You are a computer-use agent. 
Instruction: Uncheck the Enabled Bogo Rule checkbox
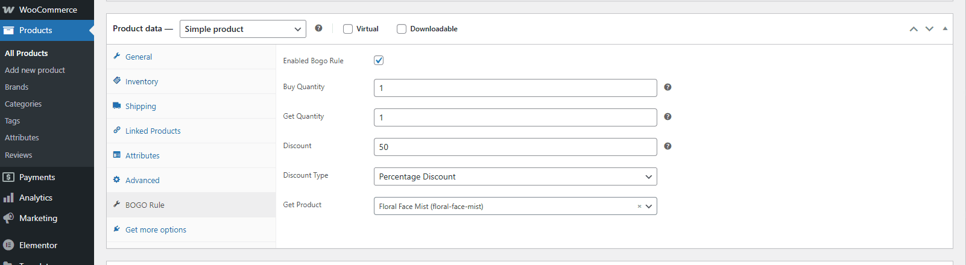pos(379,60)
